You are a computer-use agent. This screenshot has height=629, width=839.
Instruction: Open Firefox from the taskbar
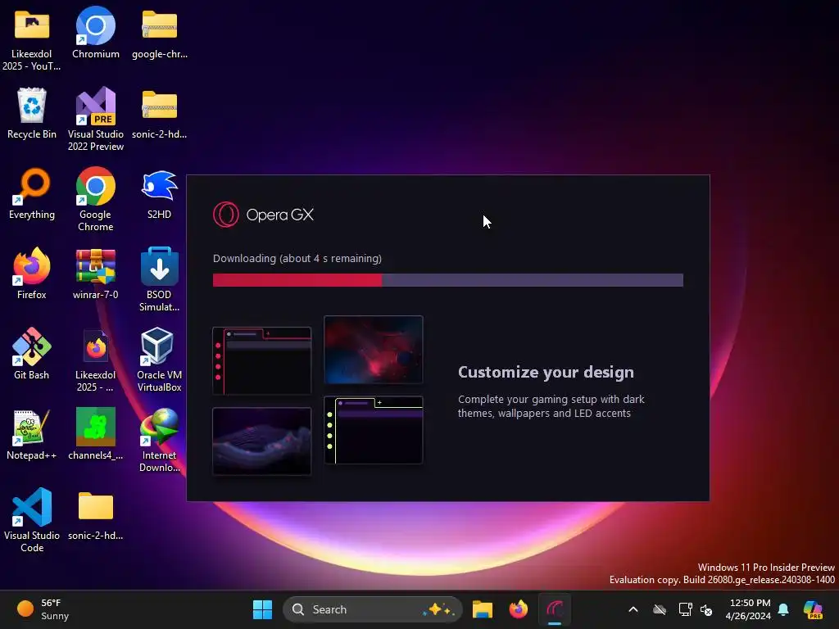[518, 609]
